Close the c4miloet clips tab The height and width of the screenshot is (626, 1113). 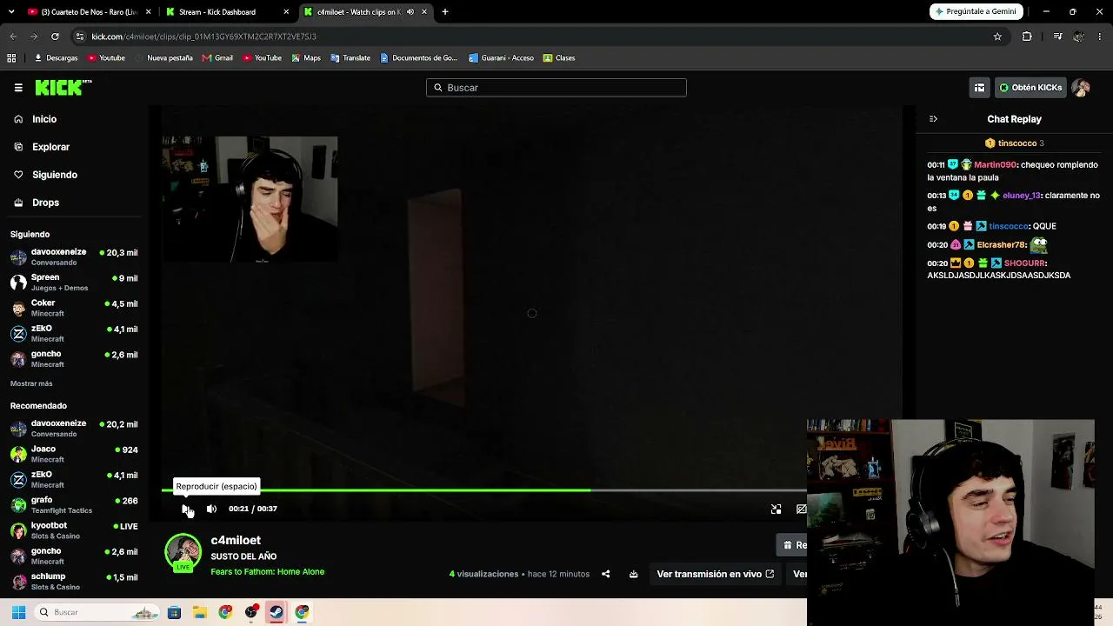point(424,12)
